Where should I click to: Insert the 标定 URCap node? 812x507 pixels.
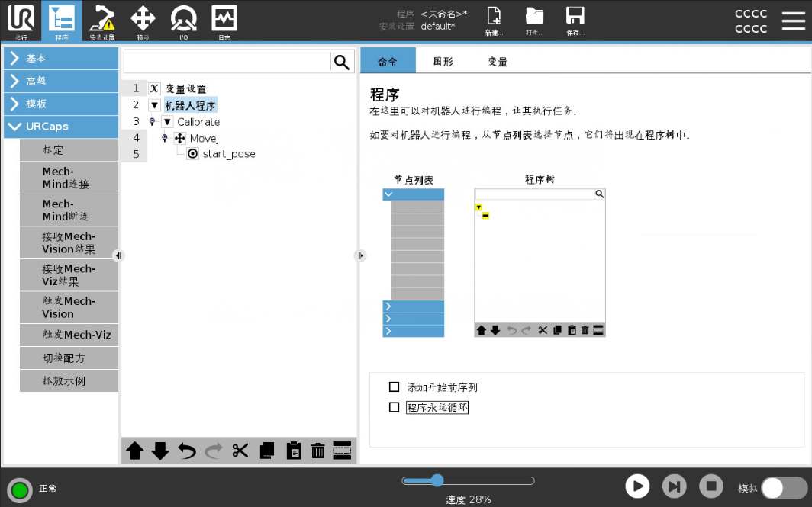69,150
